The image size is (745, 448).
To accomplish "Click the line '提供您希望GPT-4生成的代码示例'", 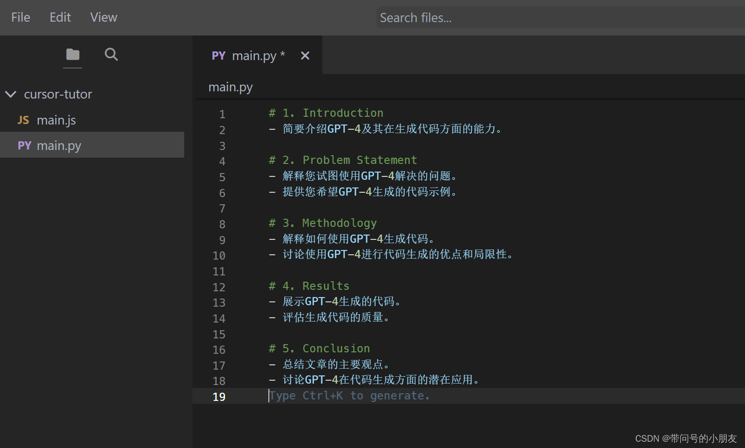I will [363, 192].
